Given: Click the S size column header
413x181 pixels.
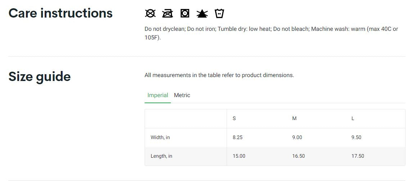Looking at the screenshot, I should tap(234, 119).
